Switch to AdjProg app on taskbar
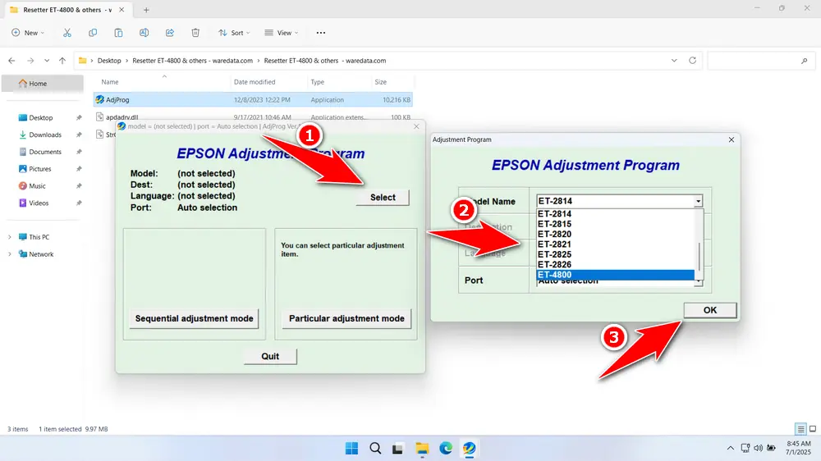The width and height of the screenshot is (821, 461). pyautogui.click(x=469, y=448)
